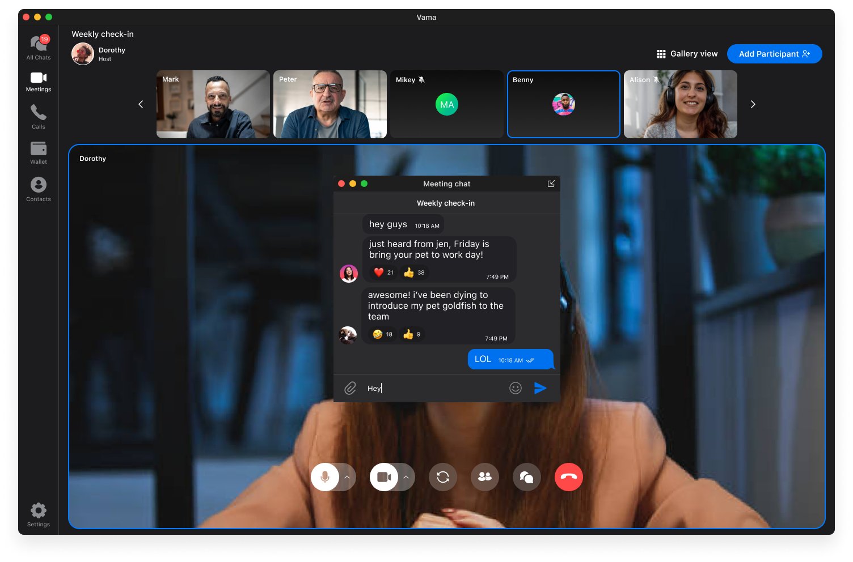Screen dimensions: 853x562
Task: Go to Calls in the sidebar
Action: tap(39, 117)
